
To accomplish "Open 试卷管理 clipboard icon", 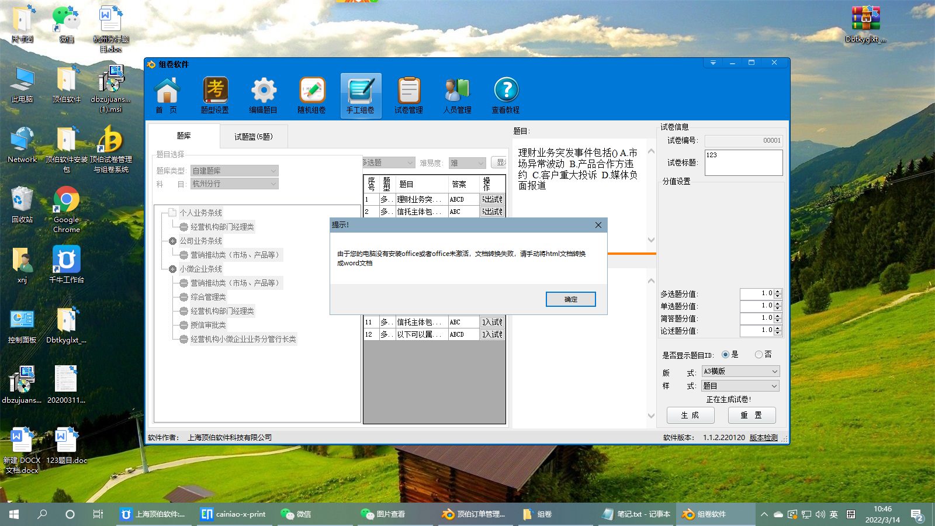I will pyautogui.click(x=408, y=95).
